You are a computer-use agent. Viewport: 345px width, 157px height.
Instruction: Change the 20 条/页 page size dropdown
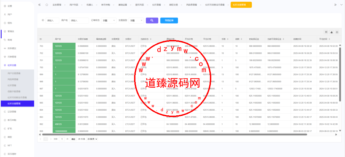tap(92, 139)
